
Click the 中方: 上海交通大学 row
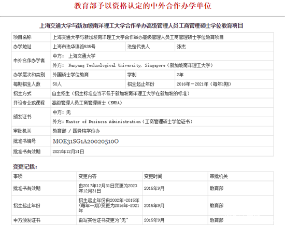click(162, 56)
